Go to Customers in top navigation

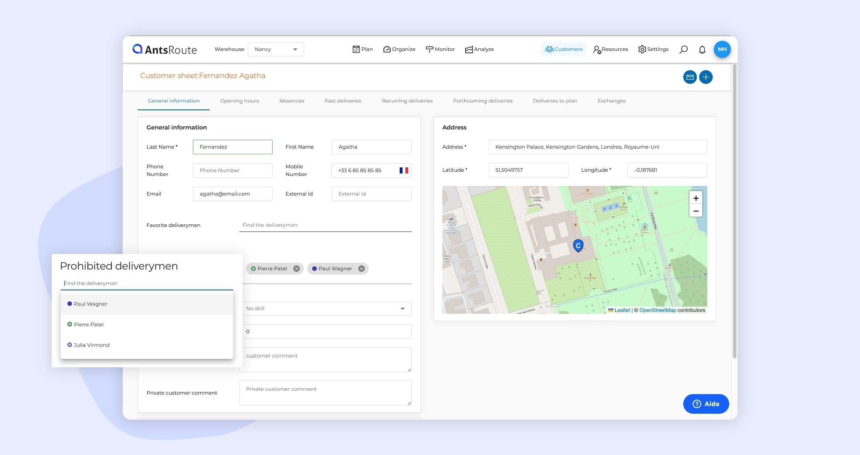[x=563, y=49]
